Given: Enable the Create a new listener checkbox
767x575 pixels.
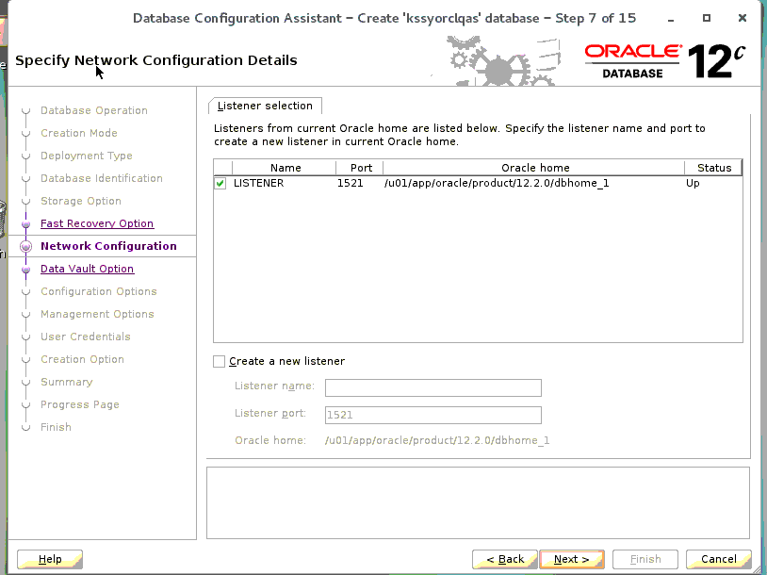Looking at the screenshot, I should coord(220,361).
